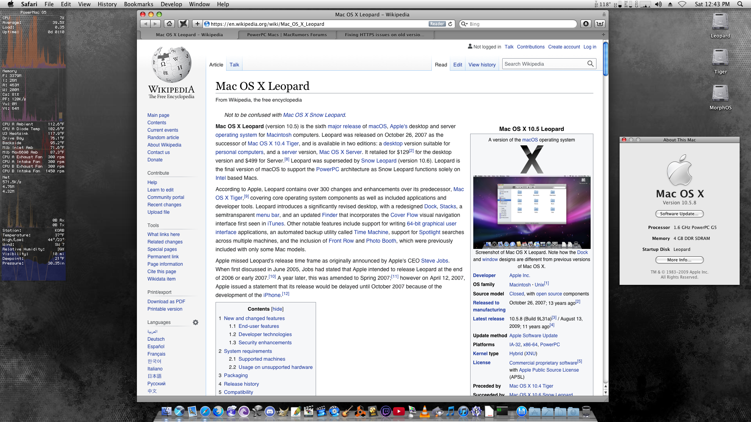The image size is (751, 422).
Task: Open the Leopard drive on the desktop
Action: coord(720,26)
